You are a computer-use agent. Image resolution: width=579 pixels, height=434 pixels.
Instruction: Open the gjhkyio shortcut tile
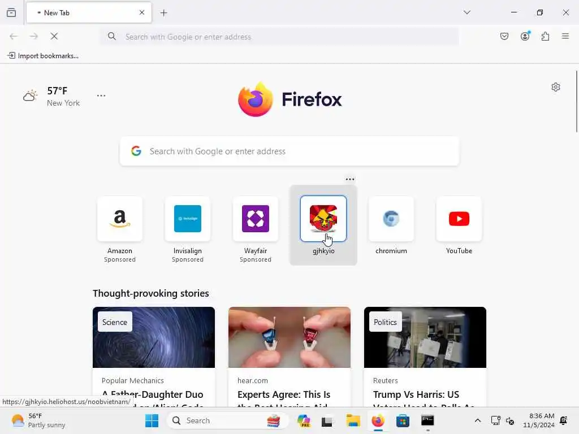coord(323,225)
